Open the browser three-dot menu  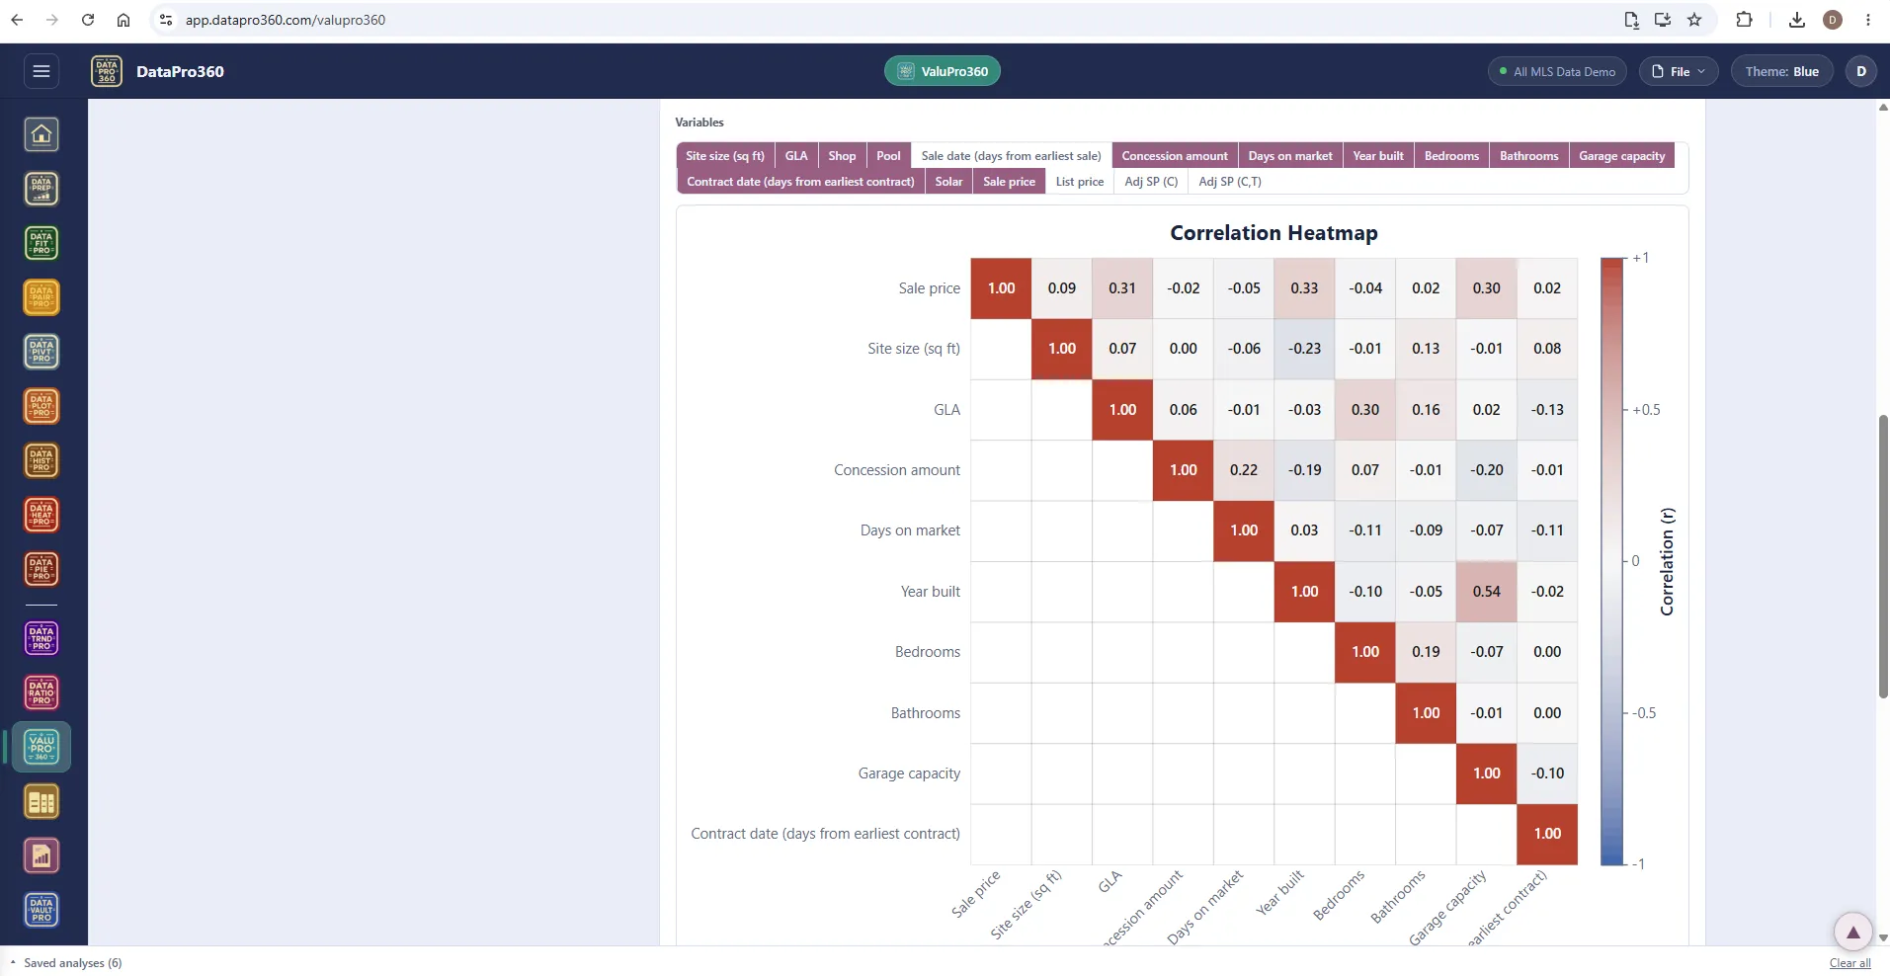1868,20
